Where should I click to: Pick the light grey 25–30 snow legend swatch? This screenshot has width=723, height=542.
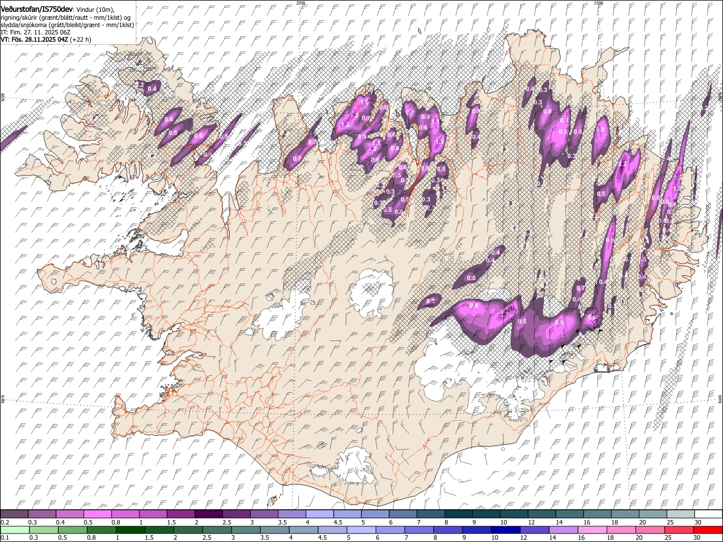click(681, 514)
